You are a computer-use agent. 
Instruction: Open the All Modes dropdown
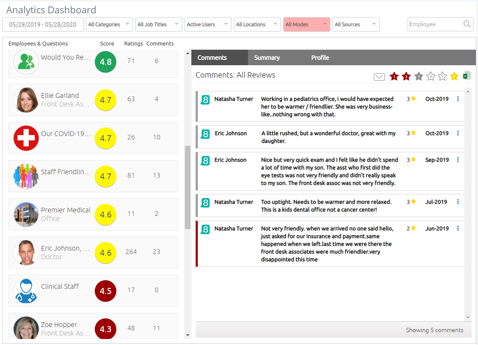pyautogui.click(x=306, y=24)
